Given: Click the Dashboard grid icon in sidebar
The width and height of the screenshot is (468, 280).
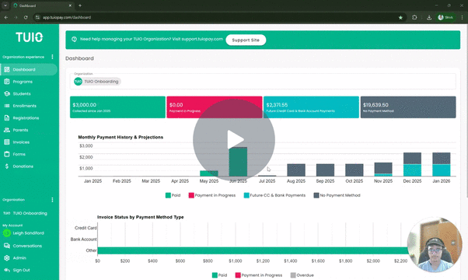Looking at the screenshot, I should point(7,69).
